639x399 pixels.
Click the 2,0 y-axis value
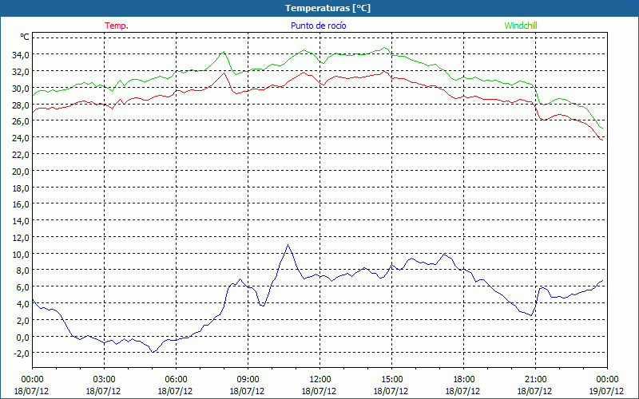22,321
